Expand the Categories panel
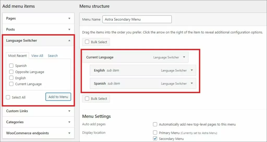Image resolution: width=267 pixels, height=142 pixels. (69, 122)
